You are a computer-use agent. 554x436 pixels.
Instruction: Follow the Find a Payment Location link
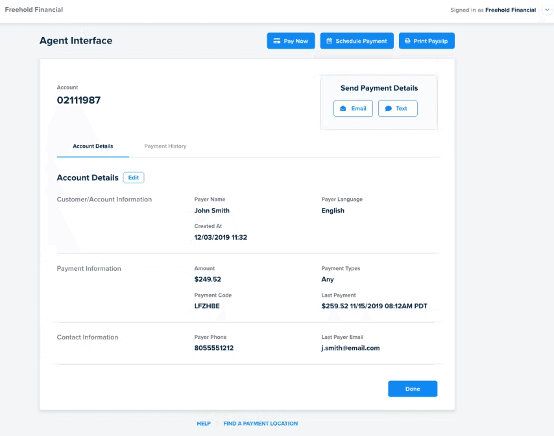tap(260, 424)
